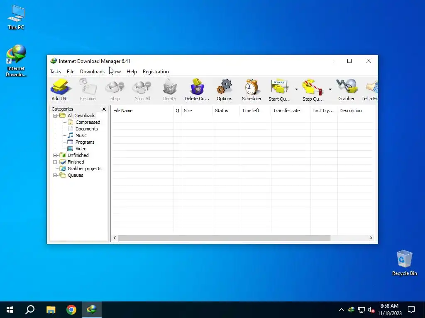Expand the Unfinished tree node
This screenshot has height=318, width=425.
point(55,155)
